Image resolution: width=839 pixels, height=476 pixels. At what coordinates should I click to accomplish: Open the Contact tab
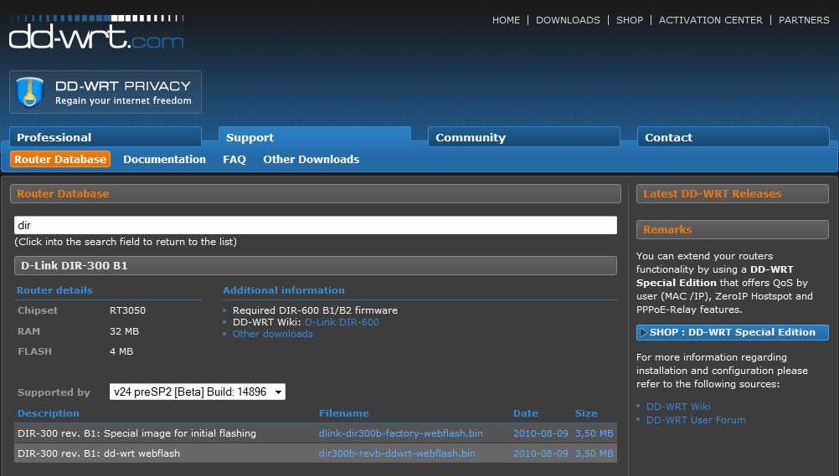tap(733, 137)
